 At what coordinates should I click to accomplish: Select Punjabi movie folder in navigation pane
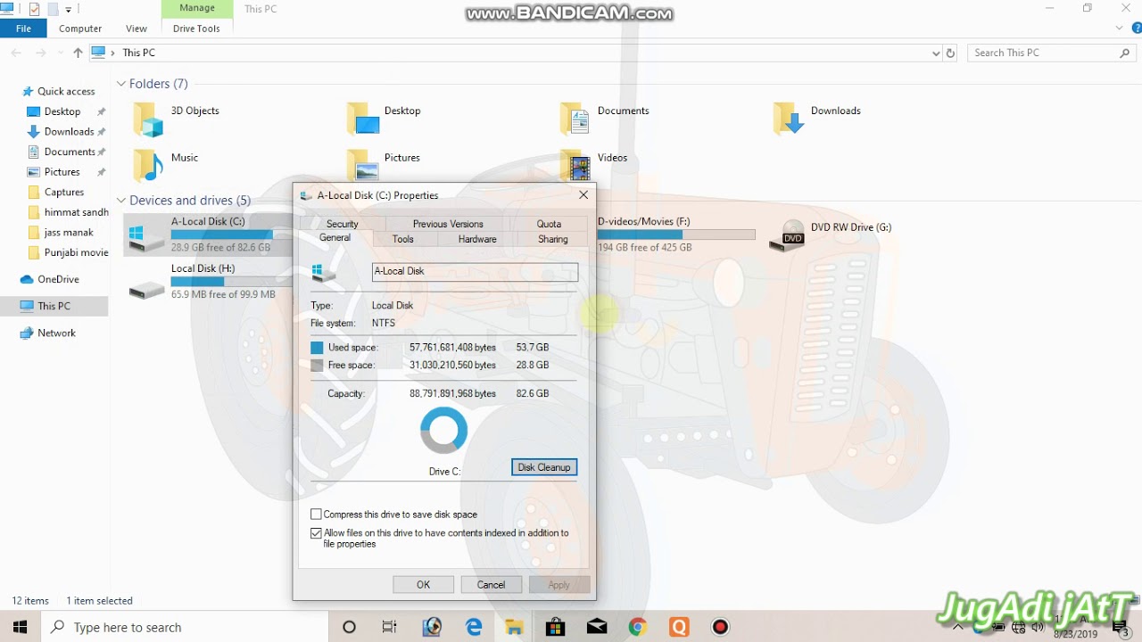click(x=68, y=252)
